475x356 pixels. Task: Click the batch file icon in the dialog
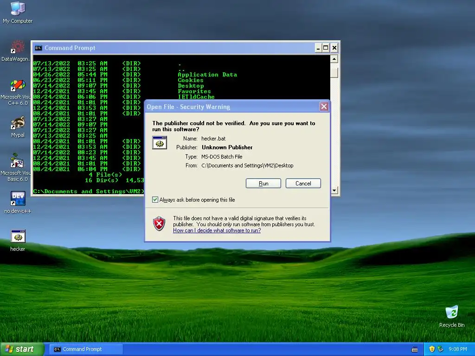tap(160, 143)
